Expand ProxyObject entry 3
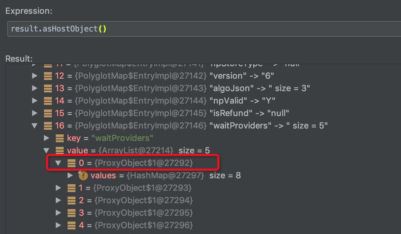The width and height of the screenshot is (401, 234). [58, 213]
